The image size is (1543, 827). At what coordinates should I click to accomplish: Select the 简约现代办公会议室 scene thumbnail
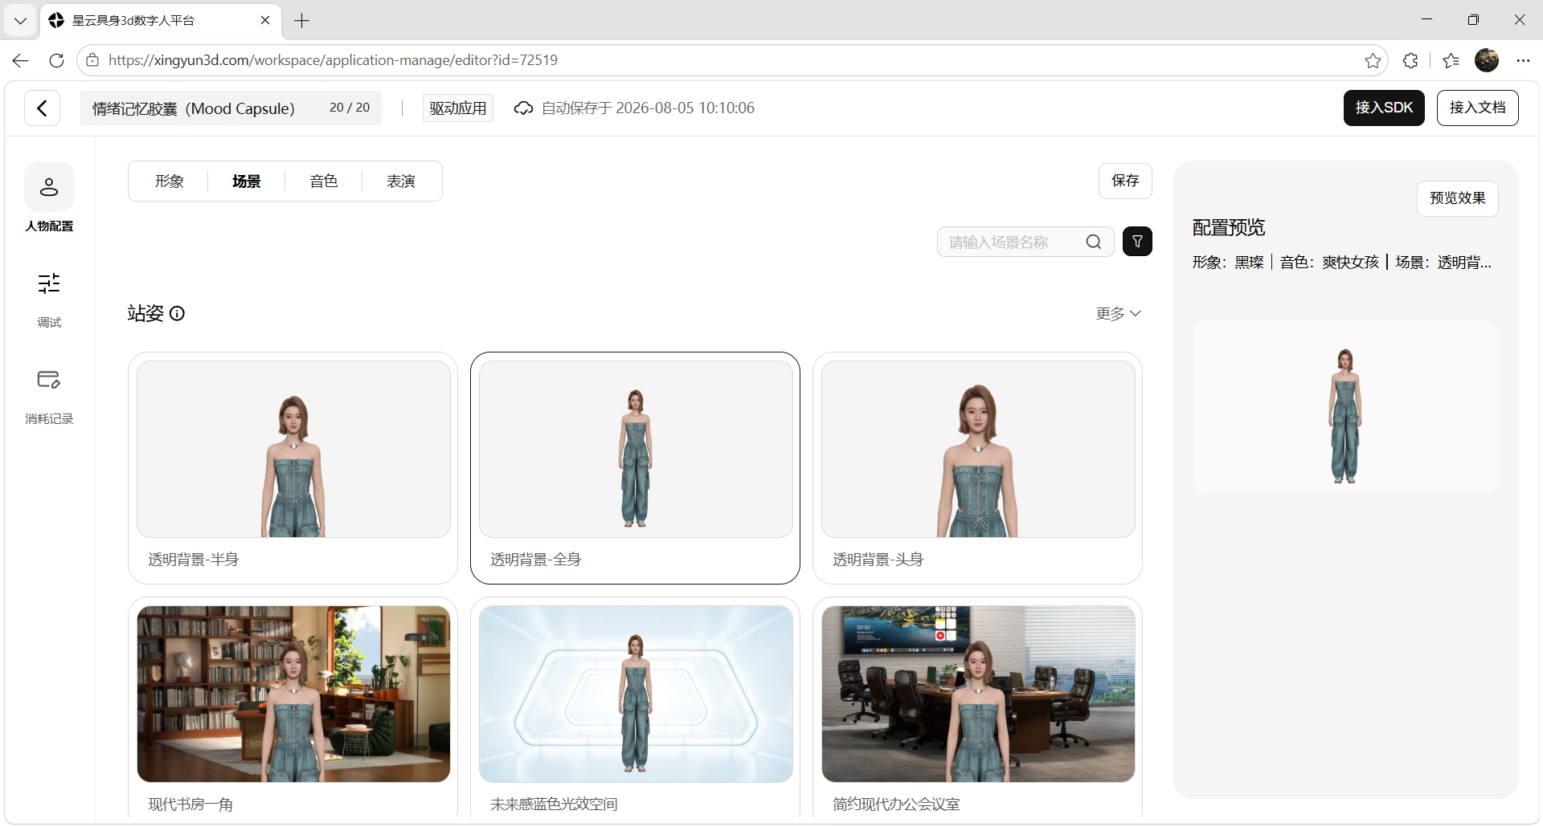[978, 694]
